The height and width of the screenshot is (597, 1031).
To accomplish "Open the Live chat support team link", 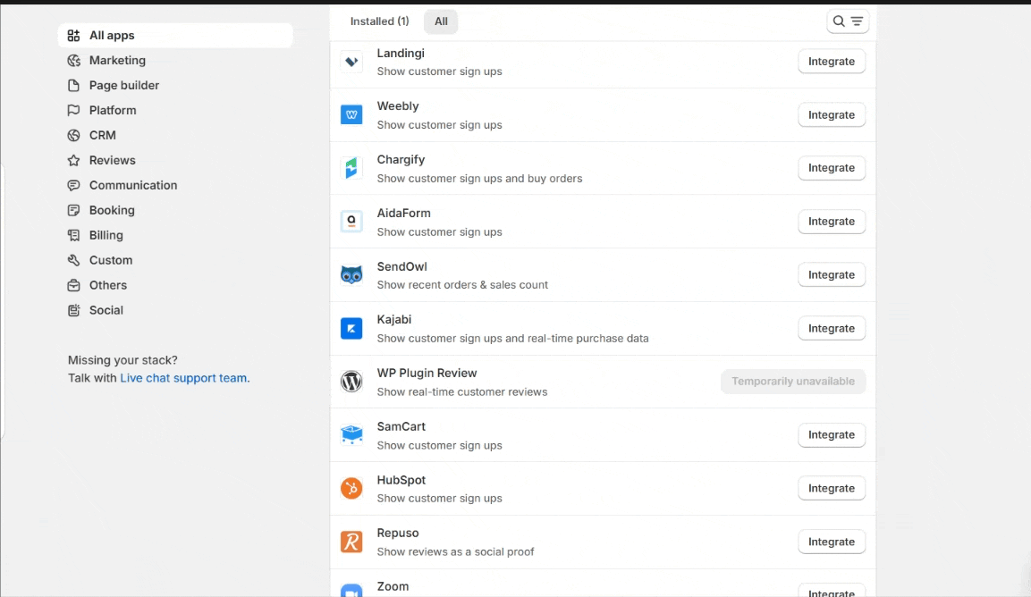I will point(185,378).
